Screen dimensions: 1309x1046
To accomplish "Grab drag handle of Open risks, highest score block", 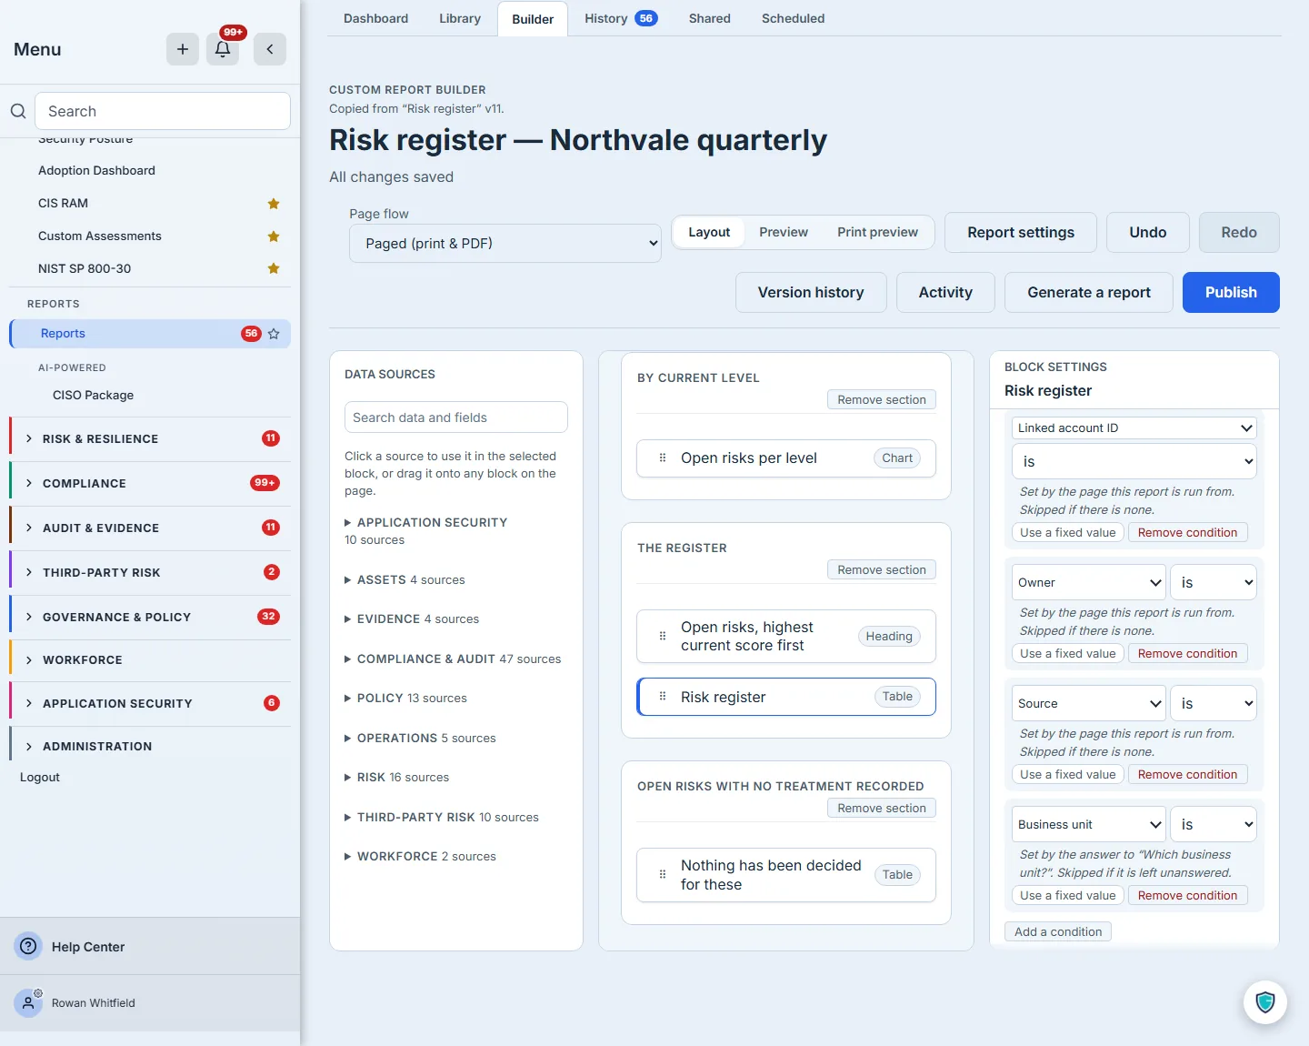I will [x=663, y=637].
